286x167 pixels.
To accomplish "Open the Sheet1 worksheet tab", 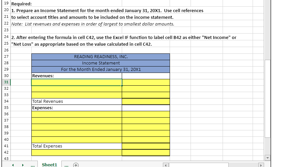I will (50, 165).
